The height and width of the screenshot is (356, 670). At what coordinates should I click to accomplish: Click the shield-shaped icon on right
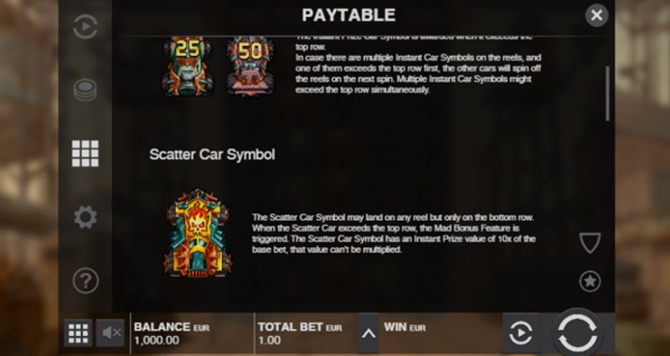[x=590, y=243]
